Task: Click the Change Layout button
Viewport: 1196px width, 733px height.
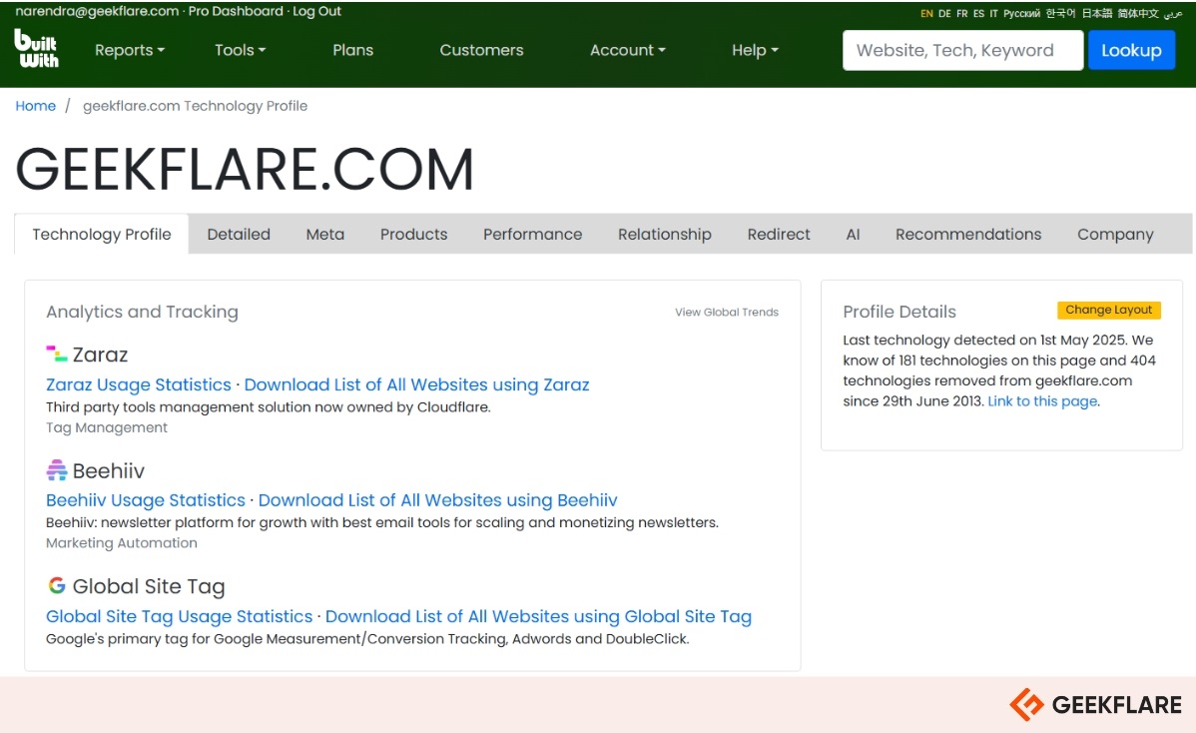Action: 1108,310
